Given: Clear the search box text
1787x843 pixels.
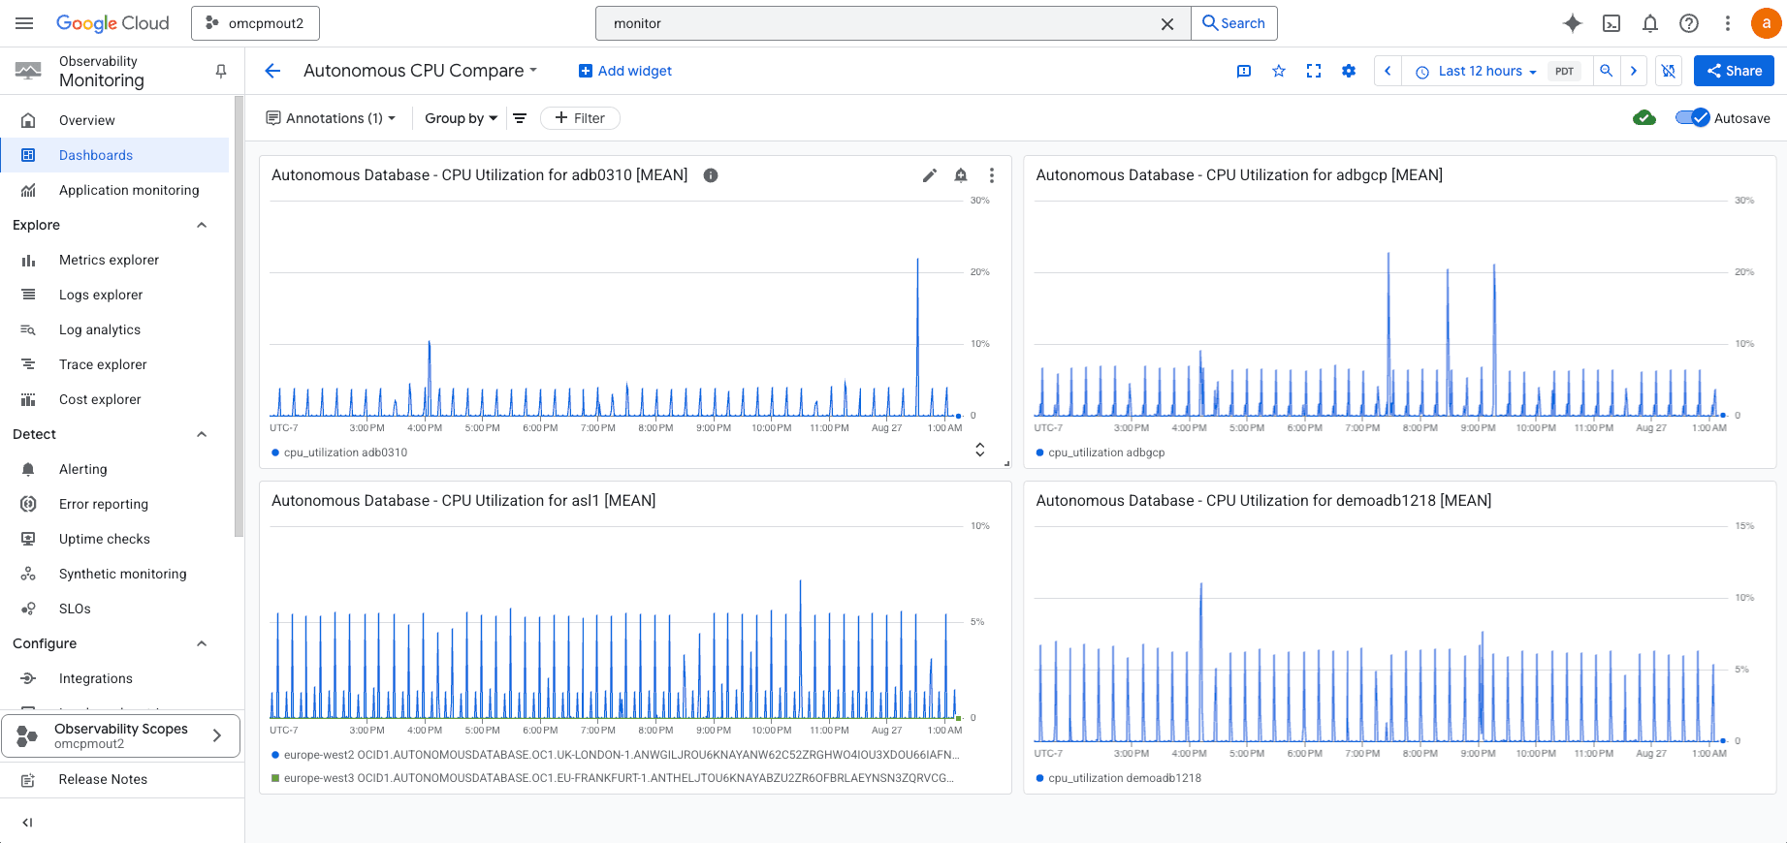Looking at the screenshot, I should [x=1167, y=24].
